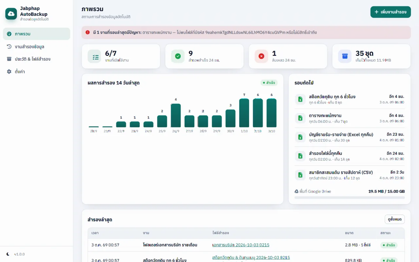
Task: Click the chart bar for 26/9
Action: pyautogui.click(x=176, y=116)
